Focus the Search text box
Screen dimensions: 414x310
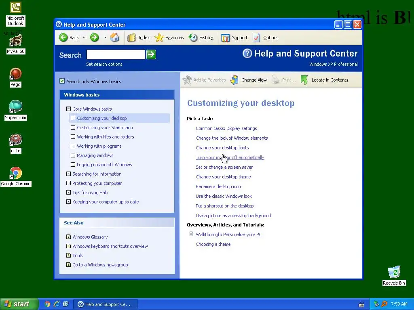[116, 54]
